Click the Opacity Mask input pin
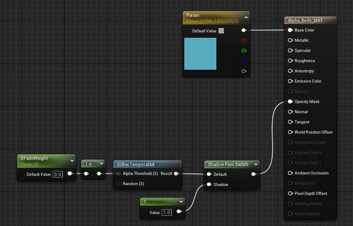The width and height of the screenshot is (353, 226). (290, 102)
